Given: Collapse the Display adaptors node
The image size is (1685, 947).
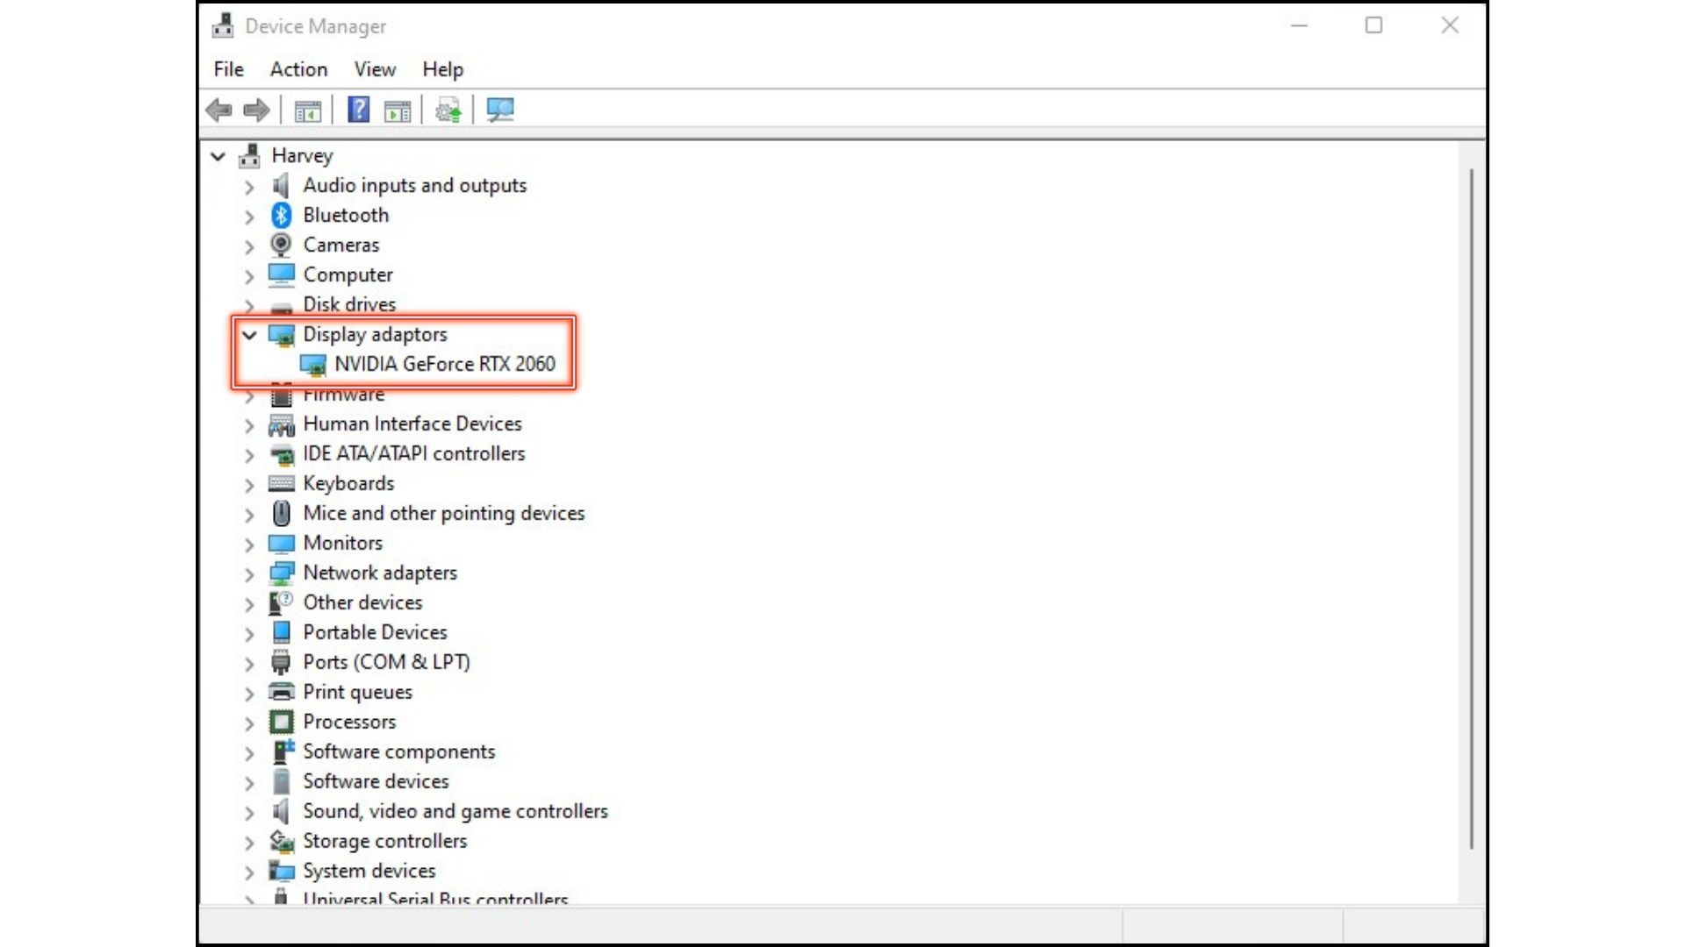Looking at the screenshot, I should coord(249,335).
